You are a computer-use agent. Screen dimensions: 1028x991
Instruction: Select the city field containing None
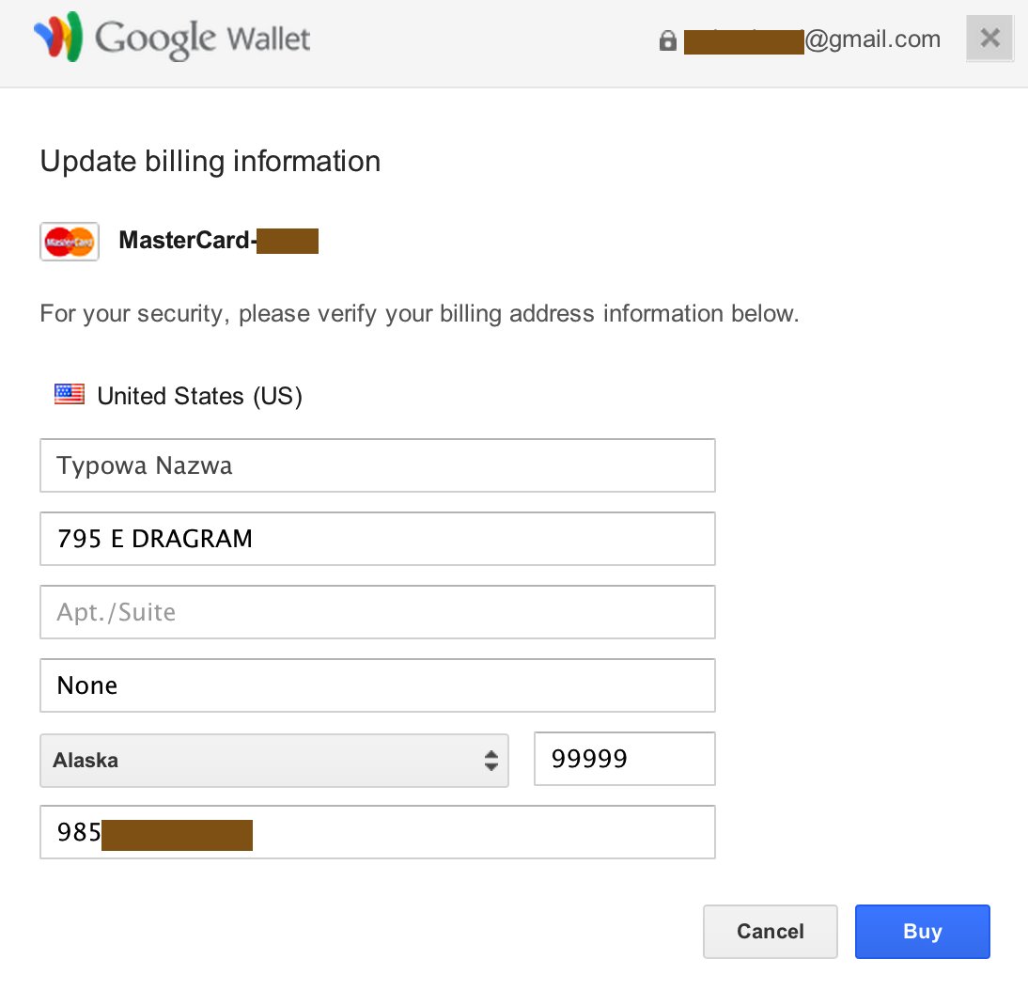pos(377,685)
